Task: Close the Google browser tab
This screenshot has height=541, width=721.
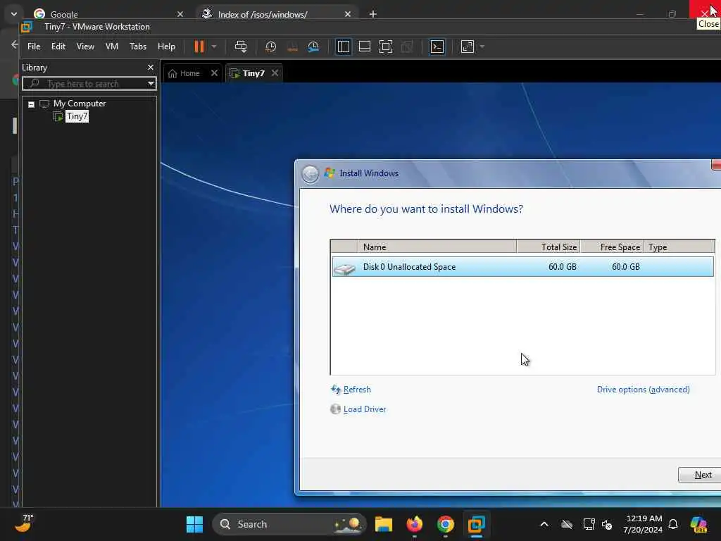Action: point(180,14)
